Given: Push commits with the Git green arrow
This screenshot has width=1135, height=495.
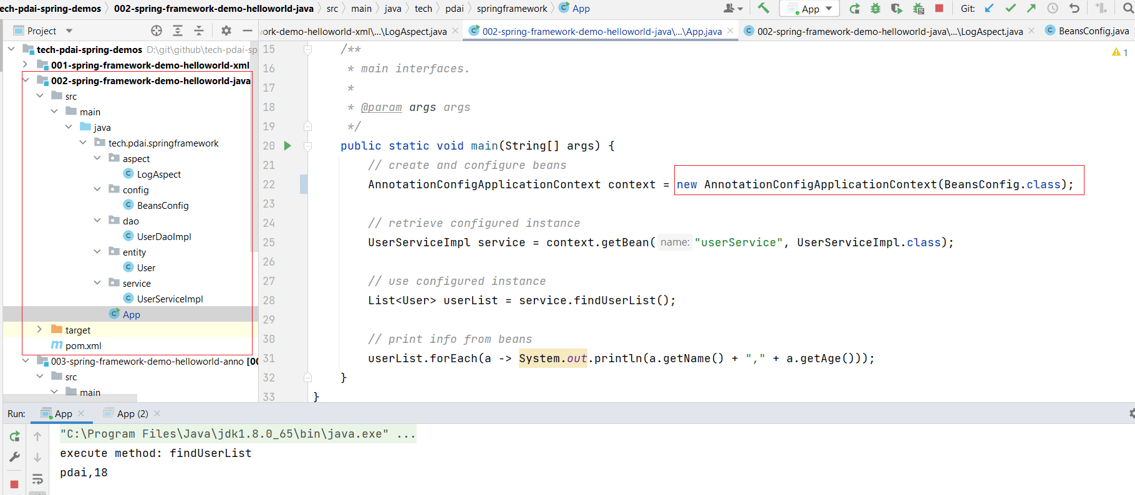Looking at the screenshot, I should pos(1031,8).
